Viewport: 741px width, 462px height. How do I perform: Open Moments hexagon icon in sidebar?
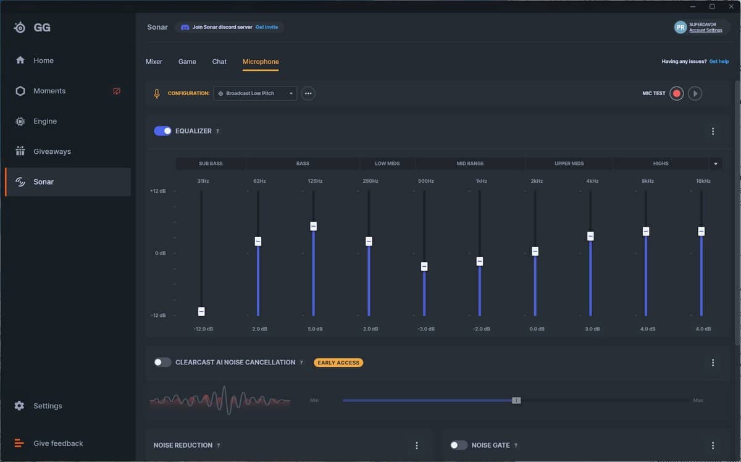[20, 91]
